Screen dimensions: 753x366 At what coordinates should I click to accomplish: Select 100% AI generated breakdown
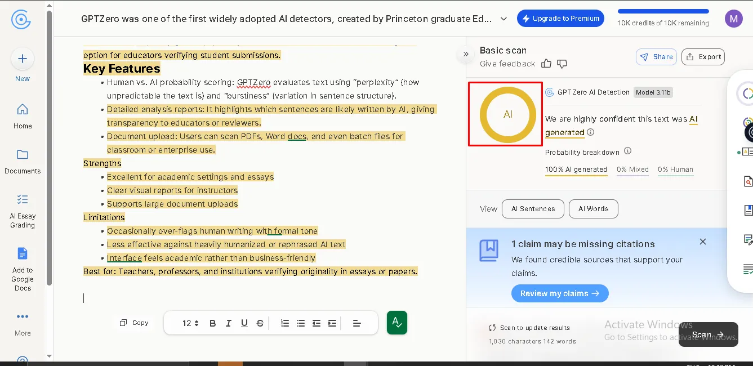pos(576,170)
